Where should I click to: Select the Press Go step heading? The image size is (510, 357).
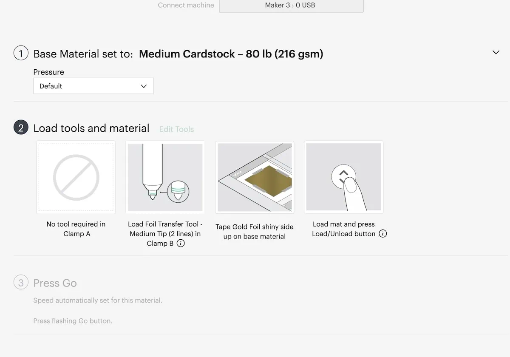pos(55,283)
